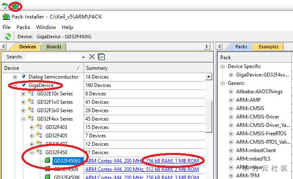Open the 256 kB RAM, 3 MB ROM link
Image resolution: width=293 pixels, height=179 pixels.
coord(142,177)
